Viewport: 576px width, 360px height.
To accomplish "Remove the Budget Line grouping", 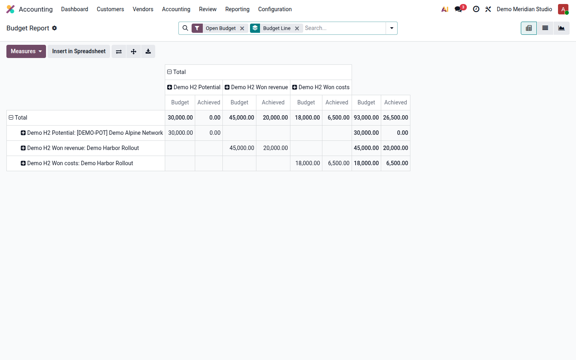I will point(297,28).
